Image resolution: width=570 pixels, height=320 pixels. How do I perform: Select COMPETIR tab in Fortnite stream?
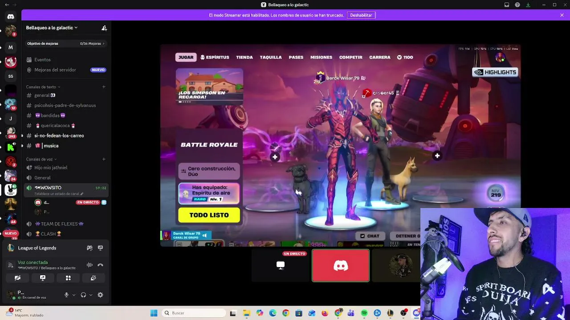(351, 57)
